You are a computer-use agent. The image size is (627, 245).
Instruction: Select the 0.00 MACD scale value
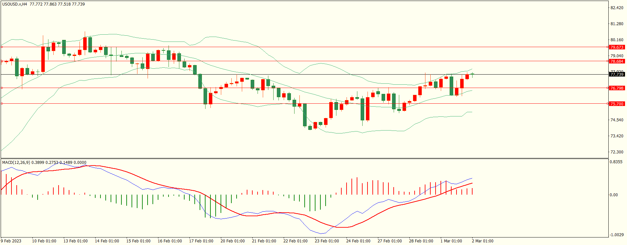pos(614,195)
